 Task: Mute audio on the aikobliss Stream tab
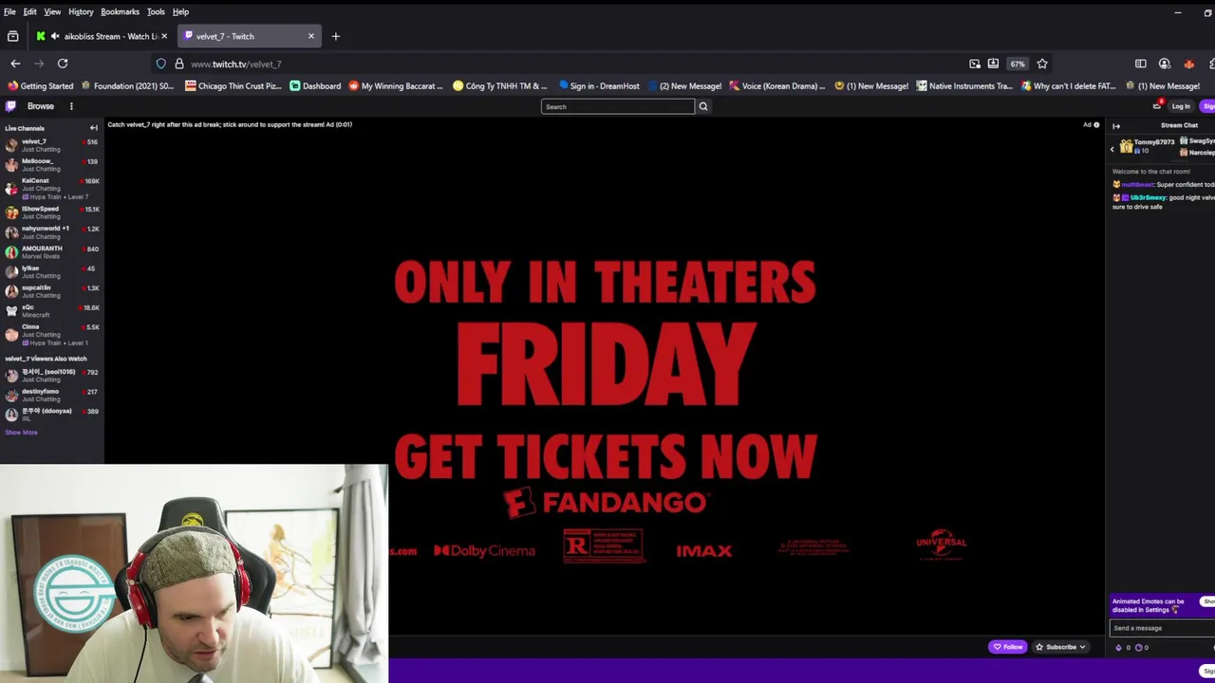tap(55, 36)
